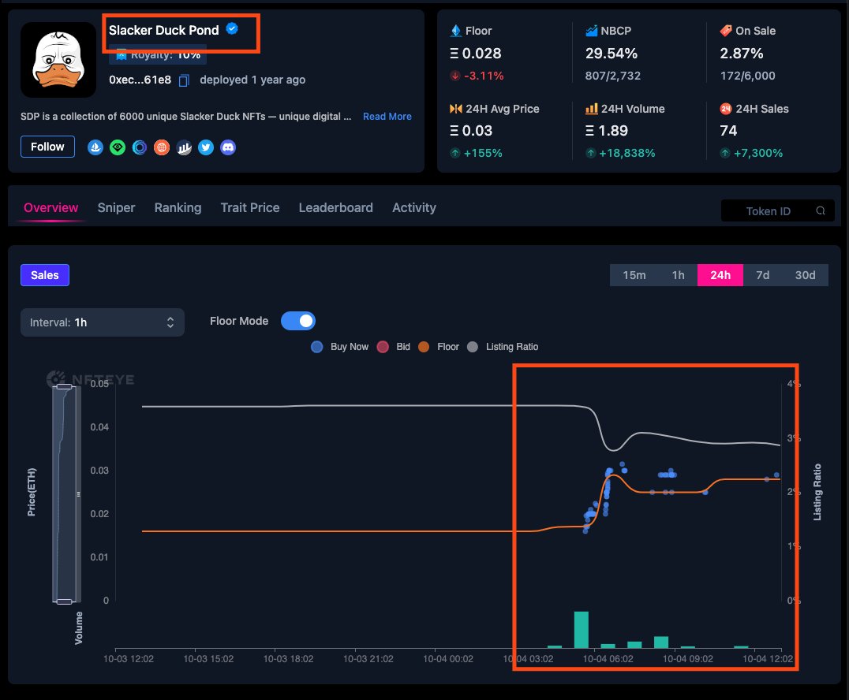Click the NBCP chart icon
849x700 pixels.
point(591,31)
